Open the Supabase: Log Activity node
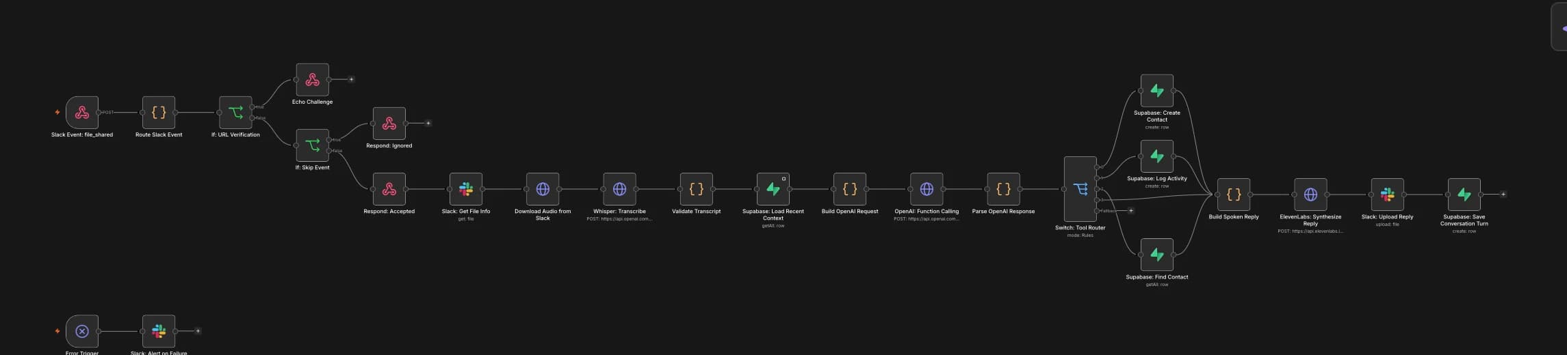 click(1157, 156)
